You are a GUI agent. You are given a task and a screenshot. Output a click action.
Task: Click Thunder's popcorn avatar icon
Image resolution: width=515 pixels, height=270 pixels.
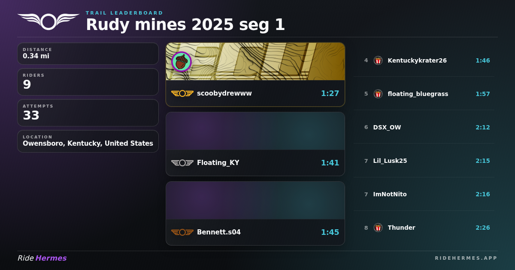pyautogui.click(x=378, y=228)
